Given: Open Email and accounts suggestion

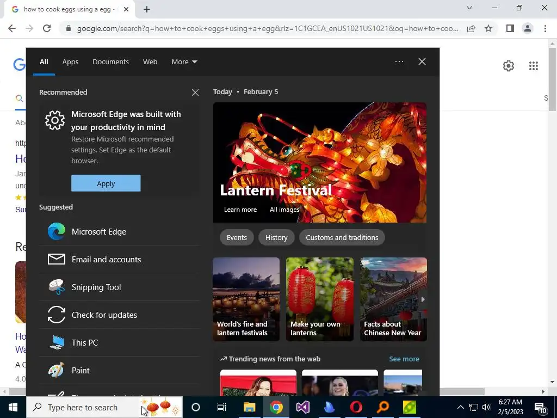Looking at the screenshot, I should point(119,260).
